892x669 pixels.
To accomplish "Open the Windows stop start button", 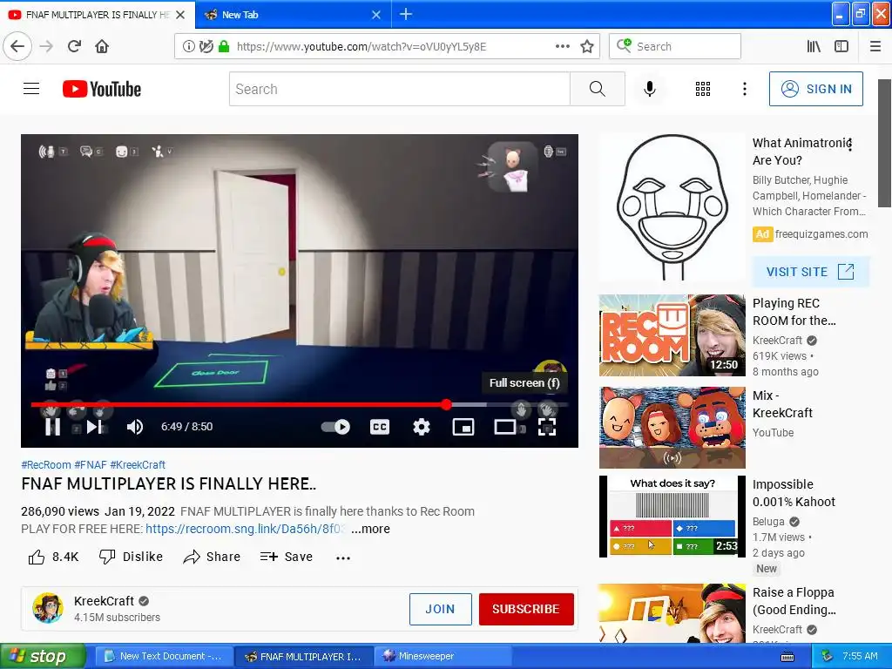I will [43, 657].
